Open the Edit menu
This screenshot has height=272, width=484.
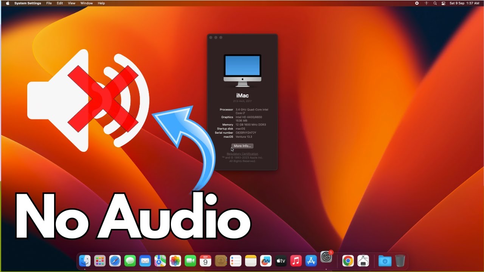click(60, 3)
